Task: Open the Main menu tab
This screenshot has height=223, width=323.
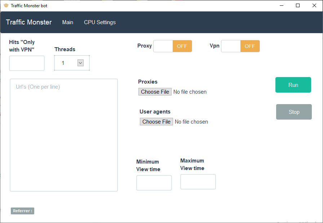Action: pos(67,22)
